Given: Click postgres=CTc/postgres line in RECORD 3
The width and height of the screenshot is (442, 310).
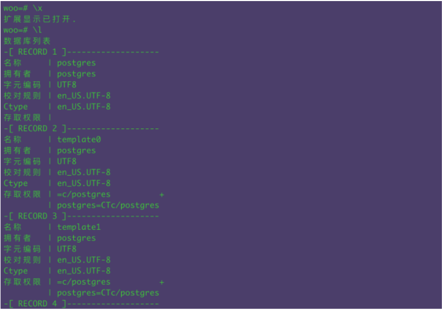Looking at the screenshot, I should 108,293.
